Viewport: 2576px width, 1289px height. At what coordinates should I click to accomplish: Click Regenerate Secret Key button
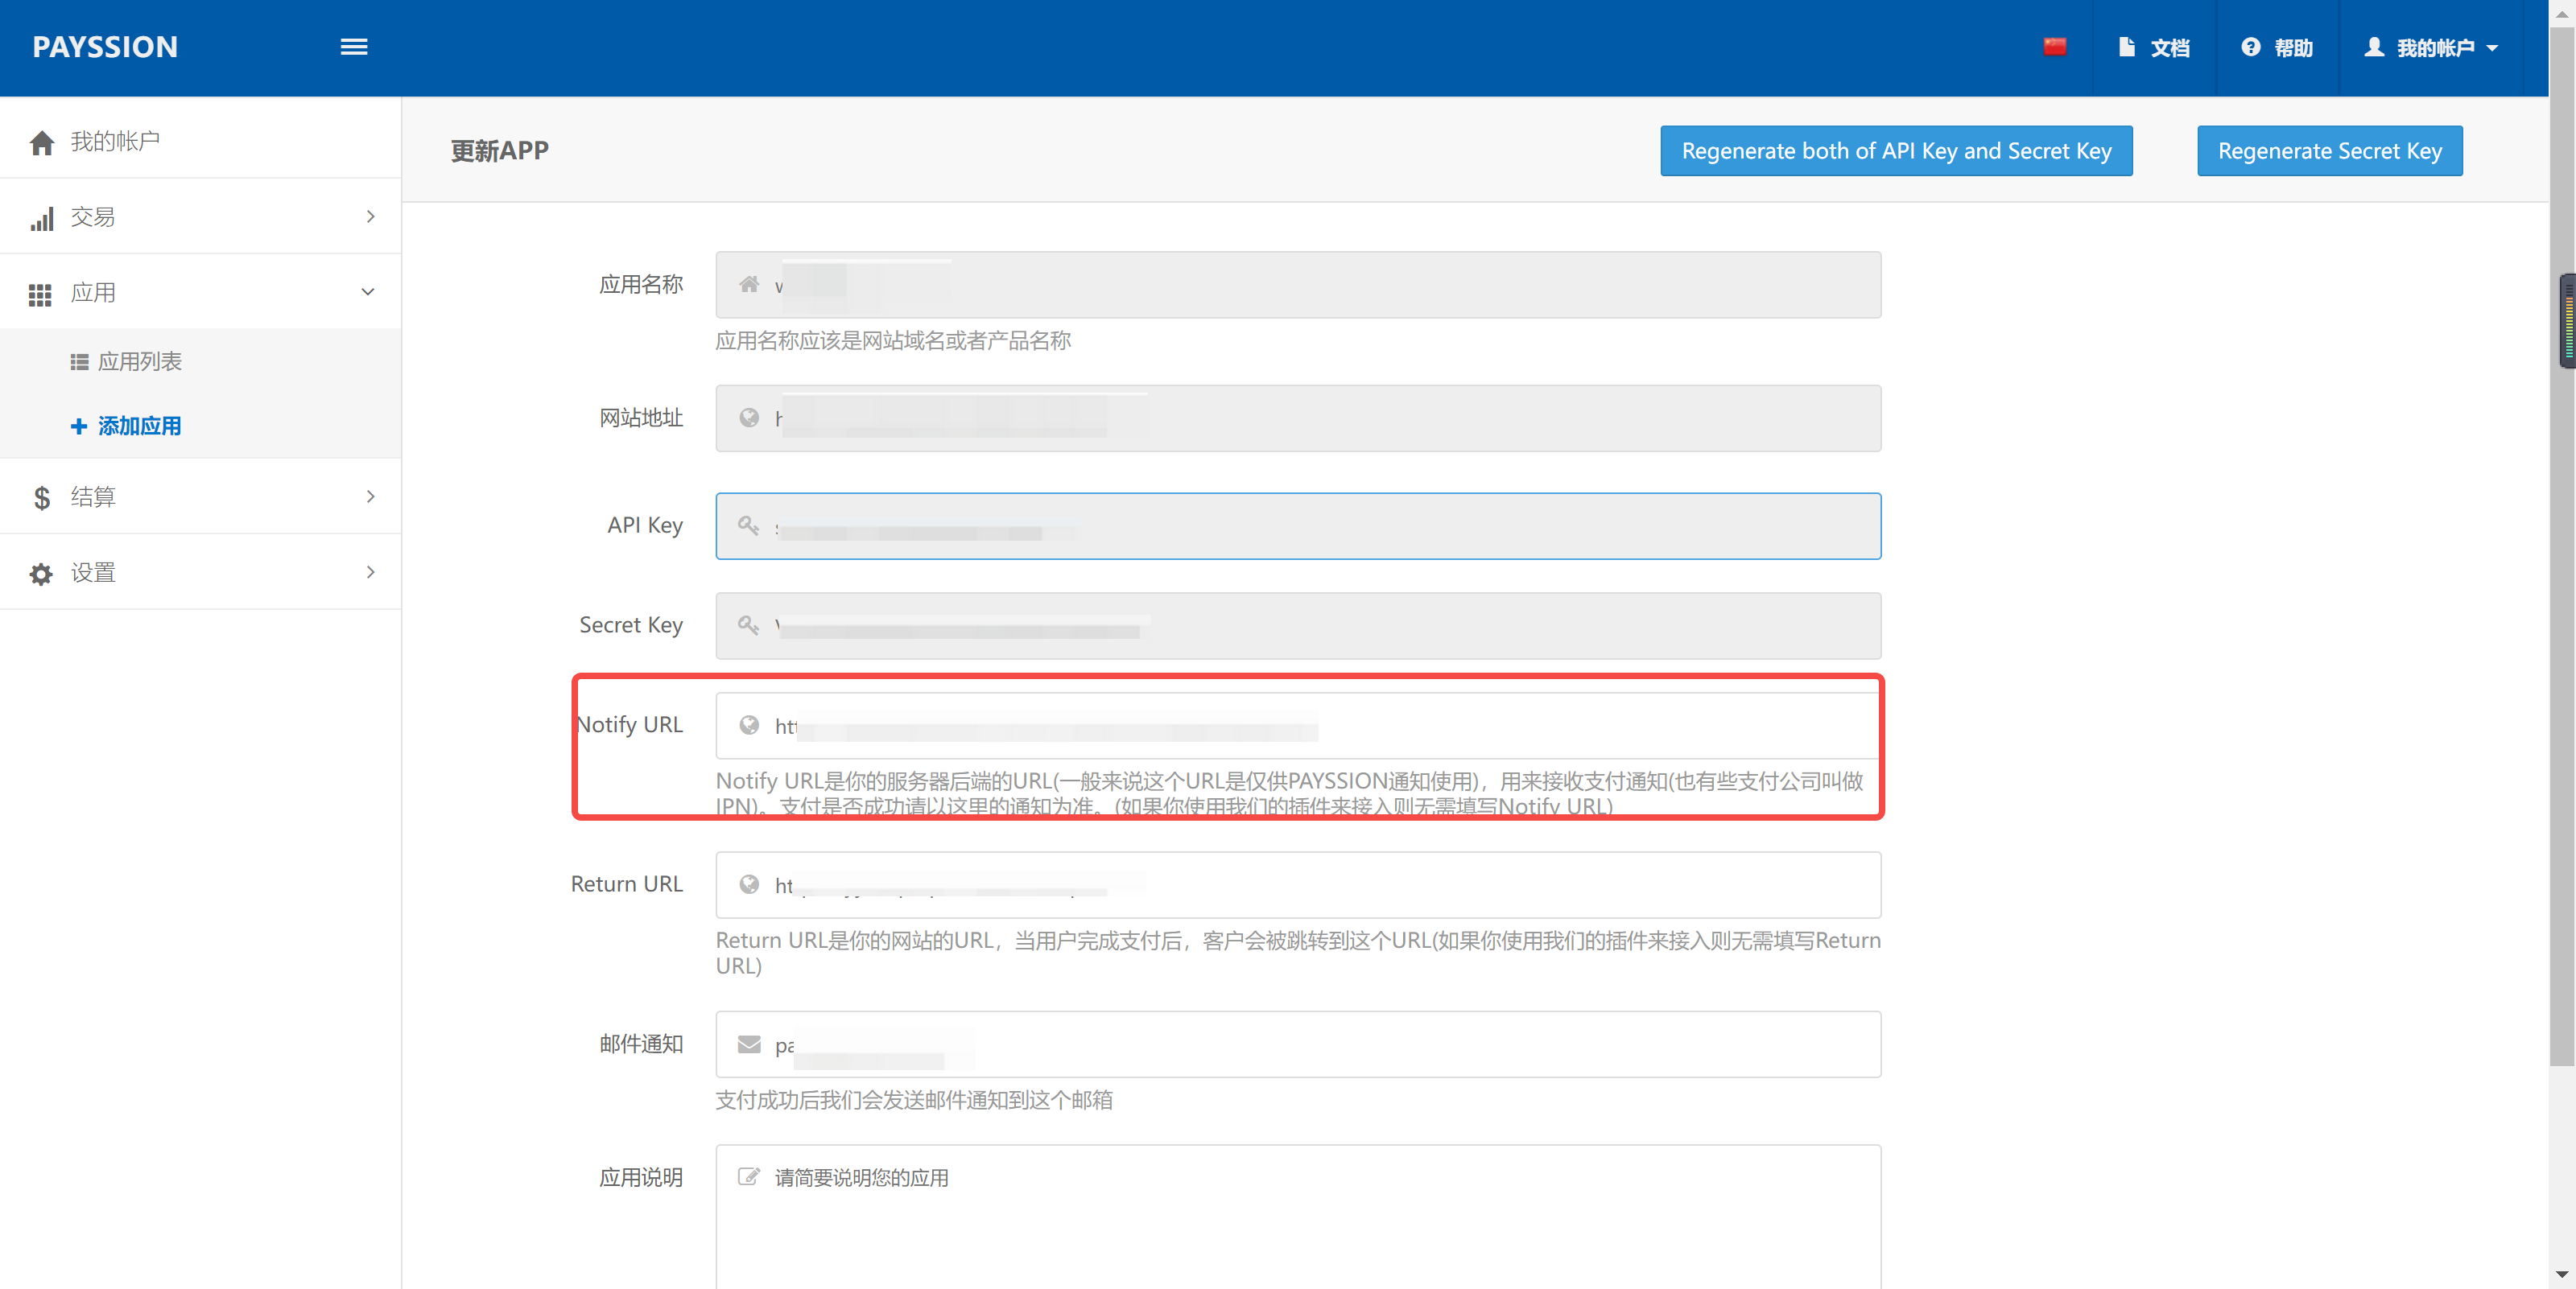point(2330,151)
